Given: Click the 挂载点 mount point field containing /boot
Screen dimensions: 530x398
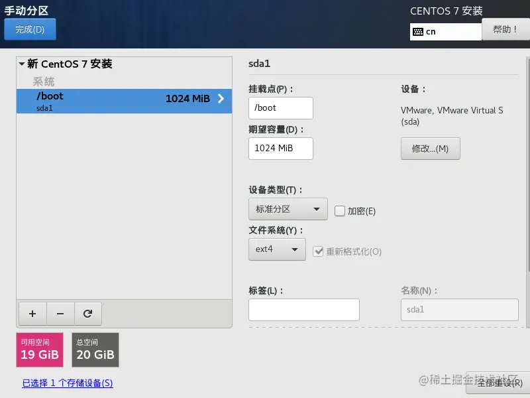Looking at the screenshot, I should 281,108.
